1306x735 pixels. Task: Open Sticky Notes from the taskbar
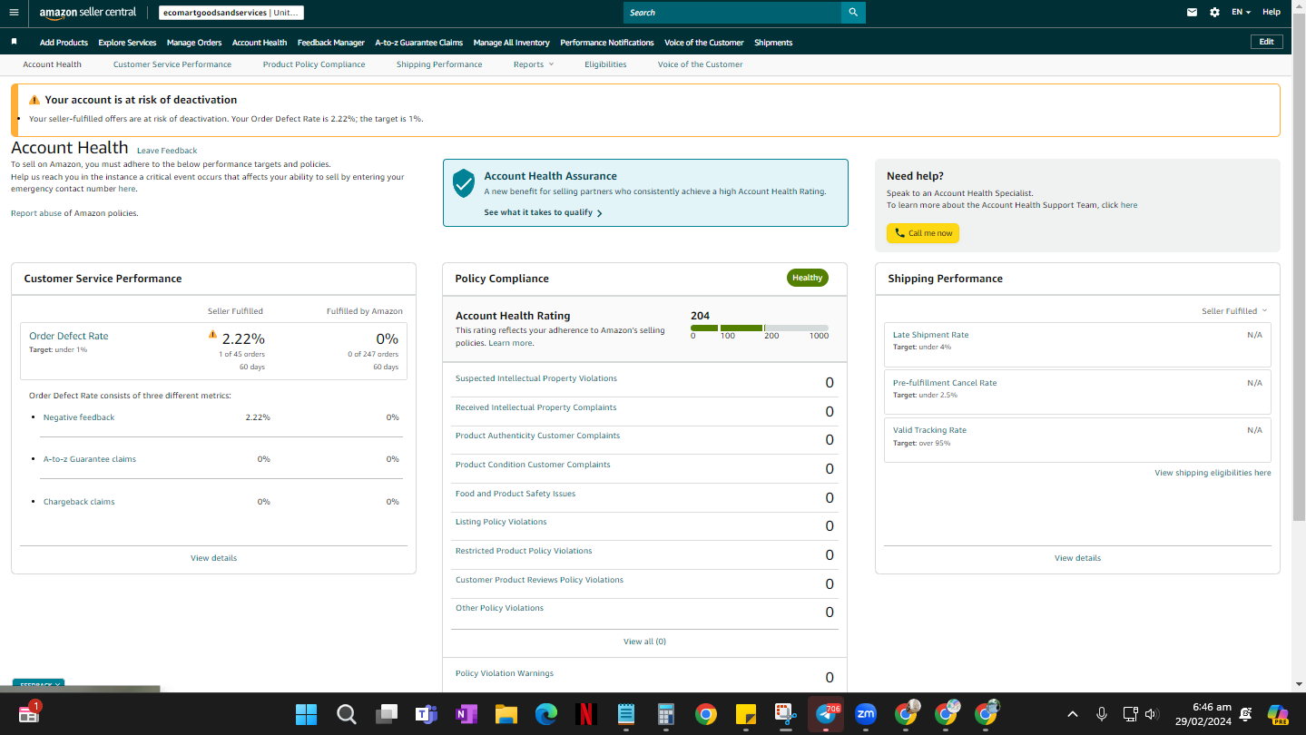click(x=745, y=714)
